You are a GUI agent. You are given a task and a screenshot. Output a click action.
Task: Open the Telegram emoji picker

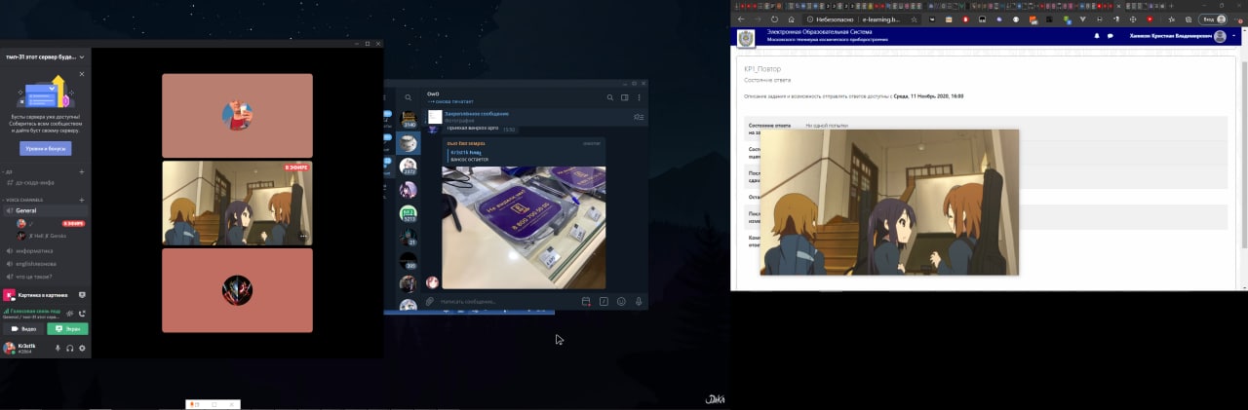[621, 301]
